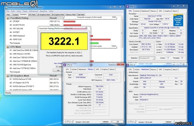Click the DRAM Frequency 798.2 MHz field
This screenshot has width=194, height=126.
tap(99, 86)
